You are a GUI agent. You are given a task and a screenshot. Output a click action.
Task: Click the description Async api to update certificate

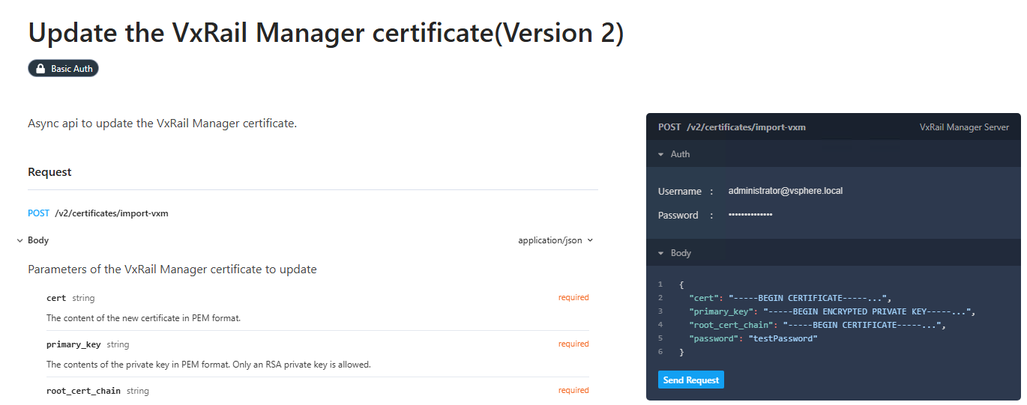click(163, 123)
